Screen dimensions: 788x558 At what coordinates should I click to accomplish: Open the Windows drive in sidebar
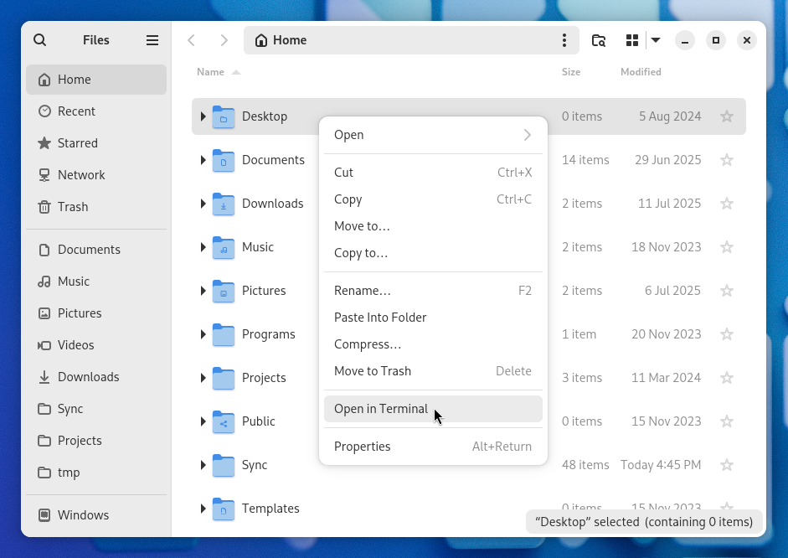[96, 514]
